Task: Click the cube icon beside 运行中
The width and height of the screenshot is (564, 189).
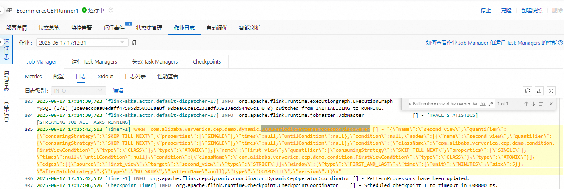Action: (110, 10)
